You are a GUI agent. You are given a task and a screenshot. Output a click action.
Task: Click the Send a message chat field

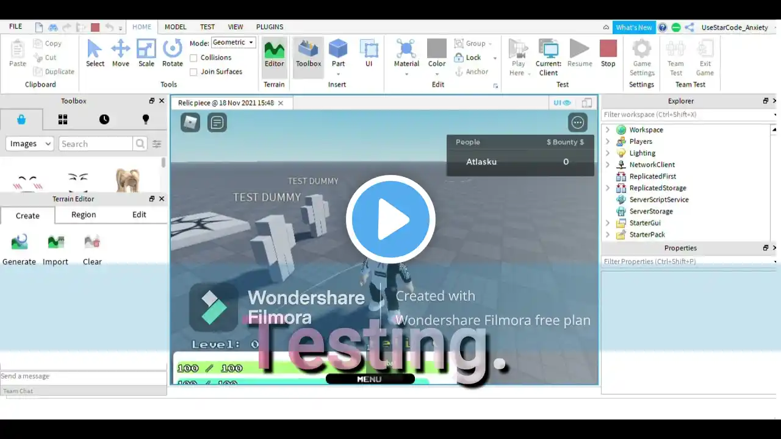pos(83,377)
